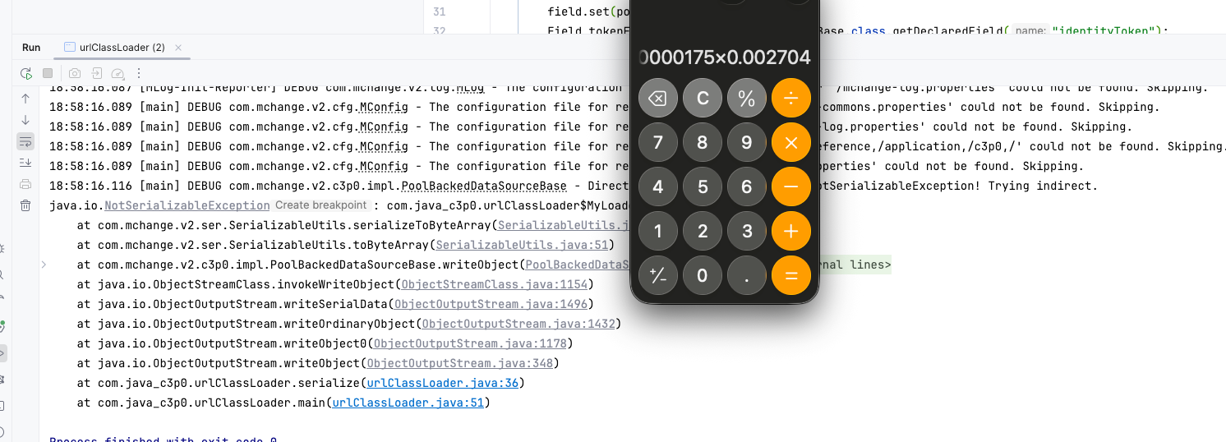Open the three-dot more options in Run toolbar
Viewport: 1226px width, 442px height.
(x=139, y=73)
